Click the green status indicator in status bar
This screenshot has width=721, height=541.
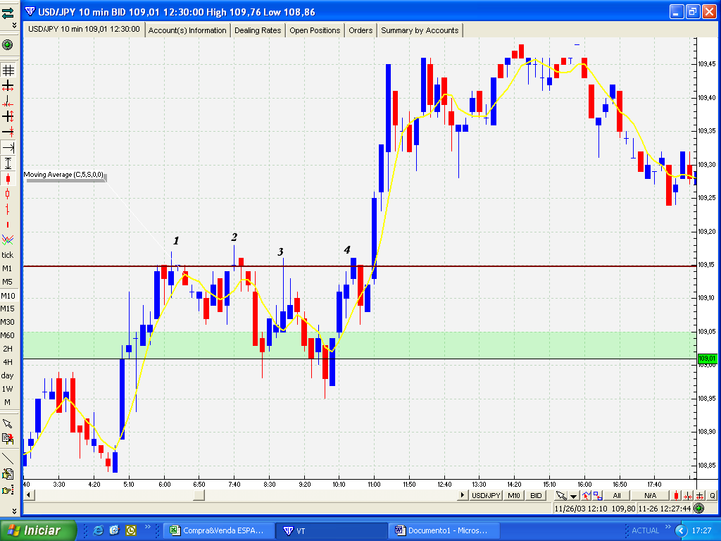pos(699,509)
